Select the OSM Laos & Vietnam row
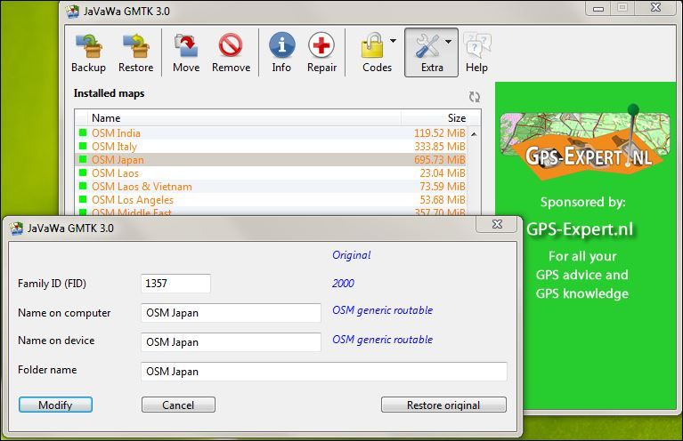 (272, 187)
